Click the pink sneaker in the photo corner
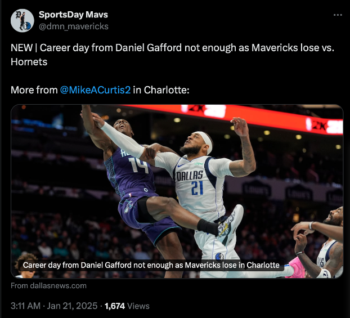This screenshot has height=318, width=350. pos(295,267)
